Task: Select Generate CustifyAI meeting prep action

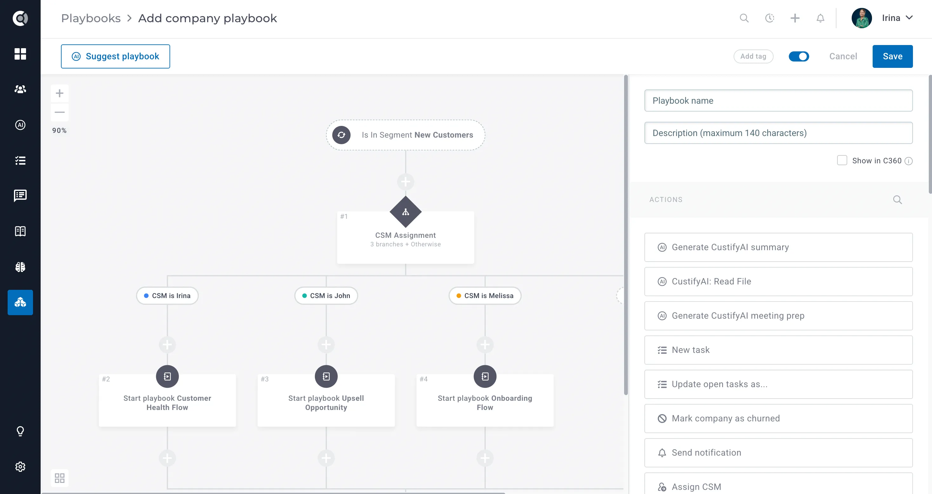Action: click(x=778, y=316)
